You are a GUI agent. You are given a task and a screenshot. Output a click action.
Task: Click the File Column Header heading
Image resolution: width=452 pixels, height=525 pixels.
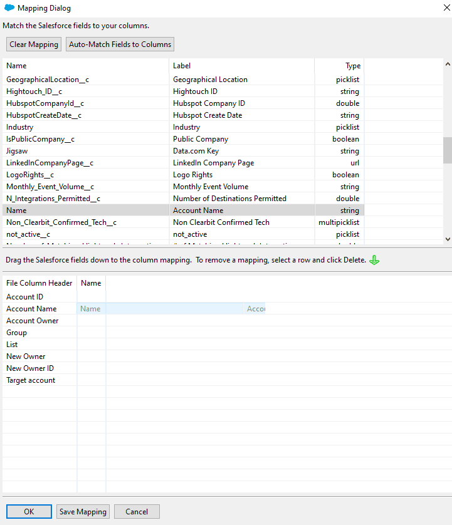coord(39,283)
